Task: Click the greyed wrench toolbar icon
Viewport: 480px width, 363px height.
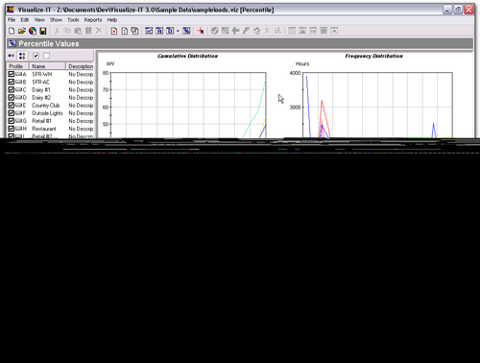Action: coord(246,31)
